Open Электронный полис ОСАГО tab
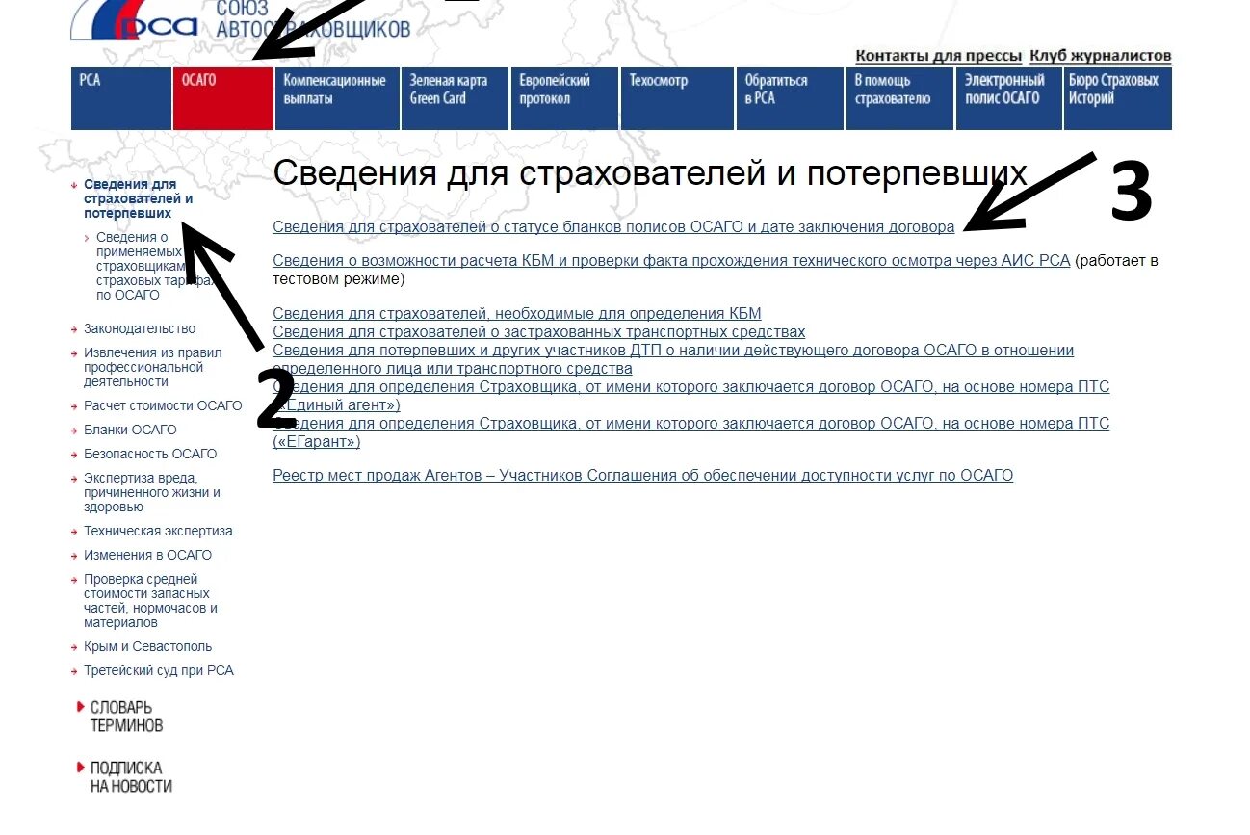The image size is (1250, 835). click(1008, 98)
